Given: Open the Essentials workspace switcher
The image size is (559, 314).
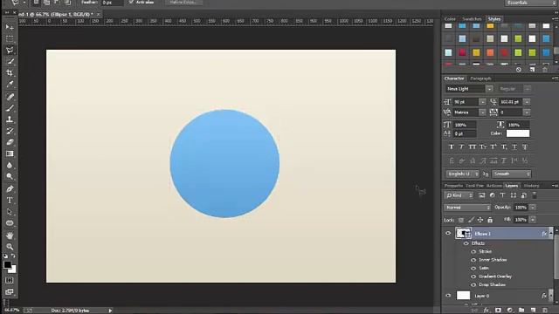Looking at the screenshot, I should point(530,3).
